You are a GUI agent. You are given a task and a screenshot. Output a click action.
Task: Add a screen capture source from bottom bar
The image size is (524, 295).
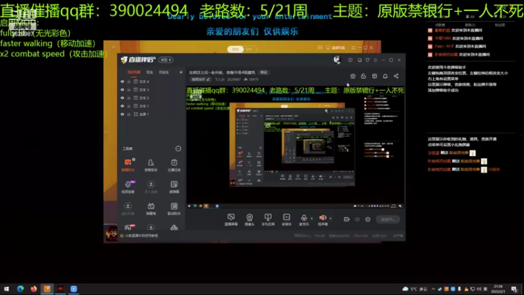pyautogui.click(x=231, y=220)
